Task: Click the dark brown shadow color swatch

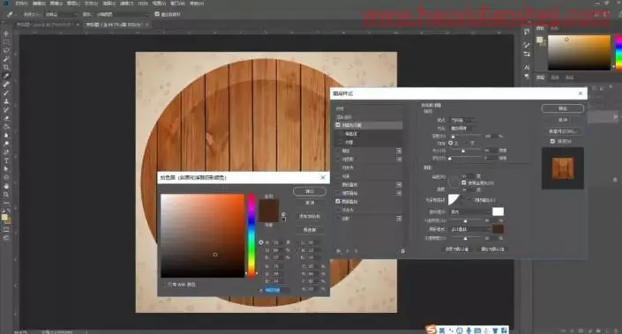Action: pos(498,229)
